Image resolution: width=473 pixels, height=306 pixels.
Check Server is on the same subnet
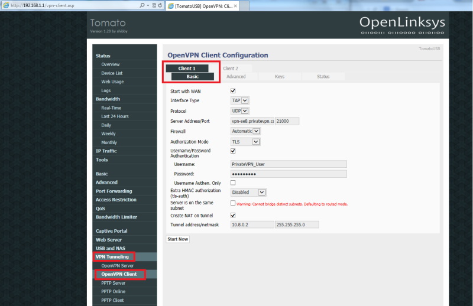[233, 203]
